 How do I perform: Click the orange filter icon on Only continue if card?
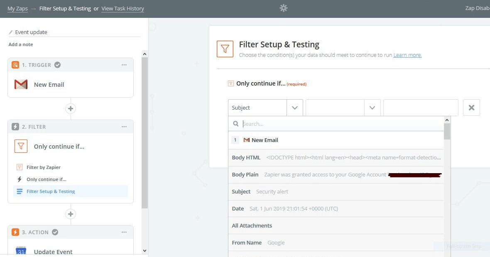click(21, 146)
